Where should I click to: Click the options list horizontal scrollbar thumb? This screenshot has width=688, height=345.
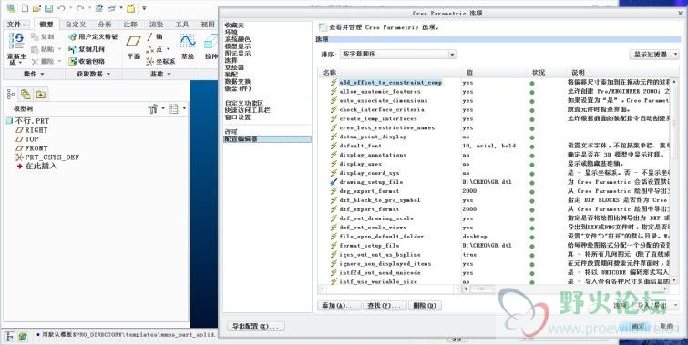pos(480,289)
